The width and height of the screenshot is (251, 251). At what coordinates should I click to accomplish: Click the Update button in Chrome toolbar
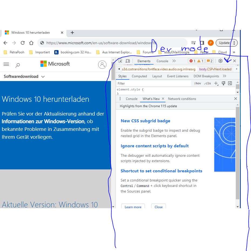[x=224, y=43]
